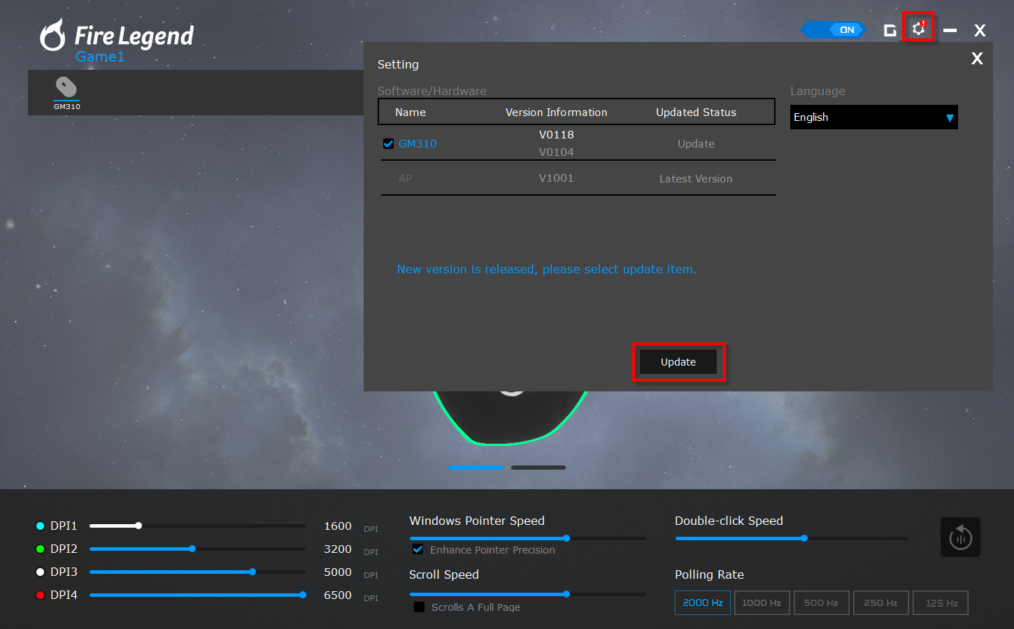Set polling rate to 1000 Hz
The image size is (1014, 629).
[762, 602]
